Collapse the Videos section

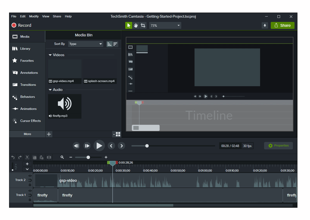(50, 55)
